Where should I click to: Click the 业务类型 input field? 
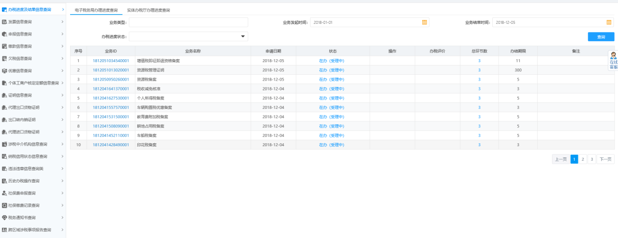pos(188,22)
